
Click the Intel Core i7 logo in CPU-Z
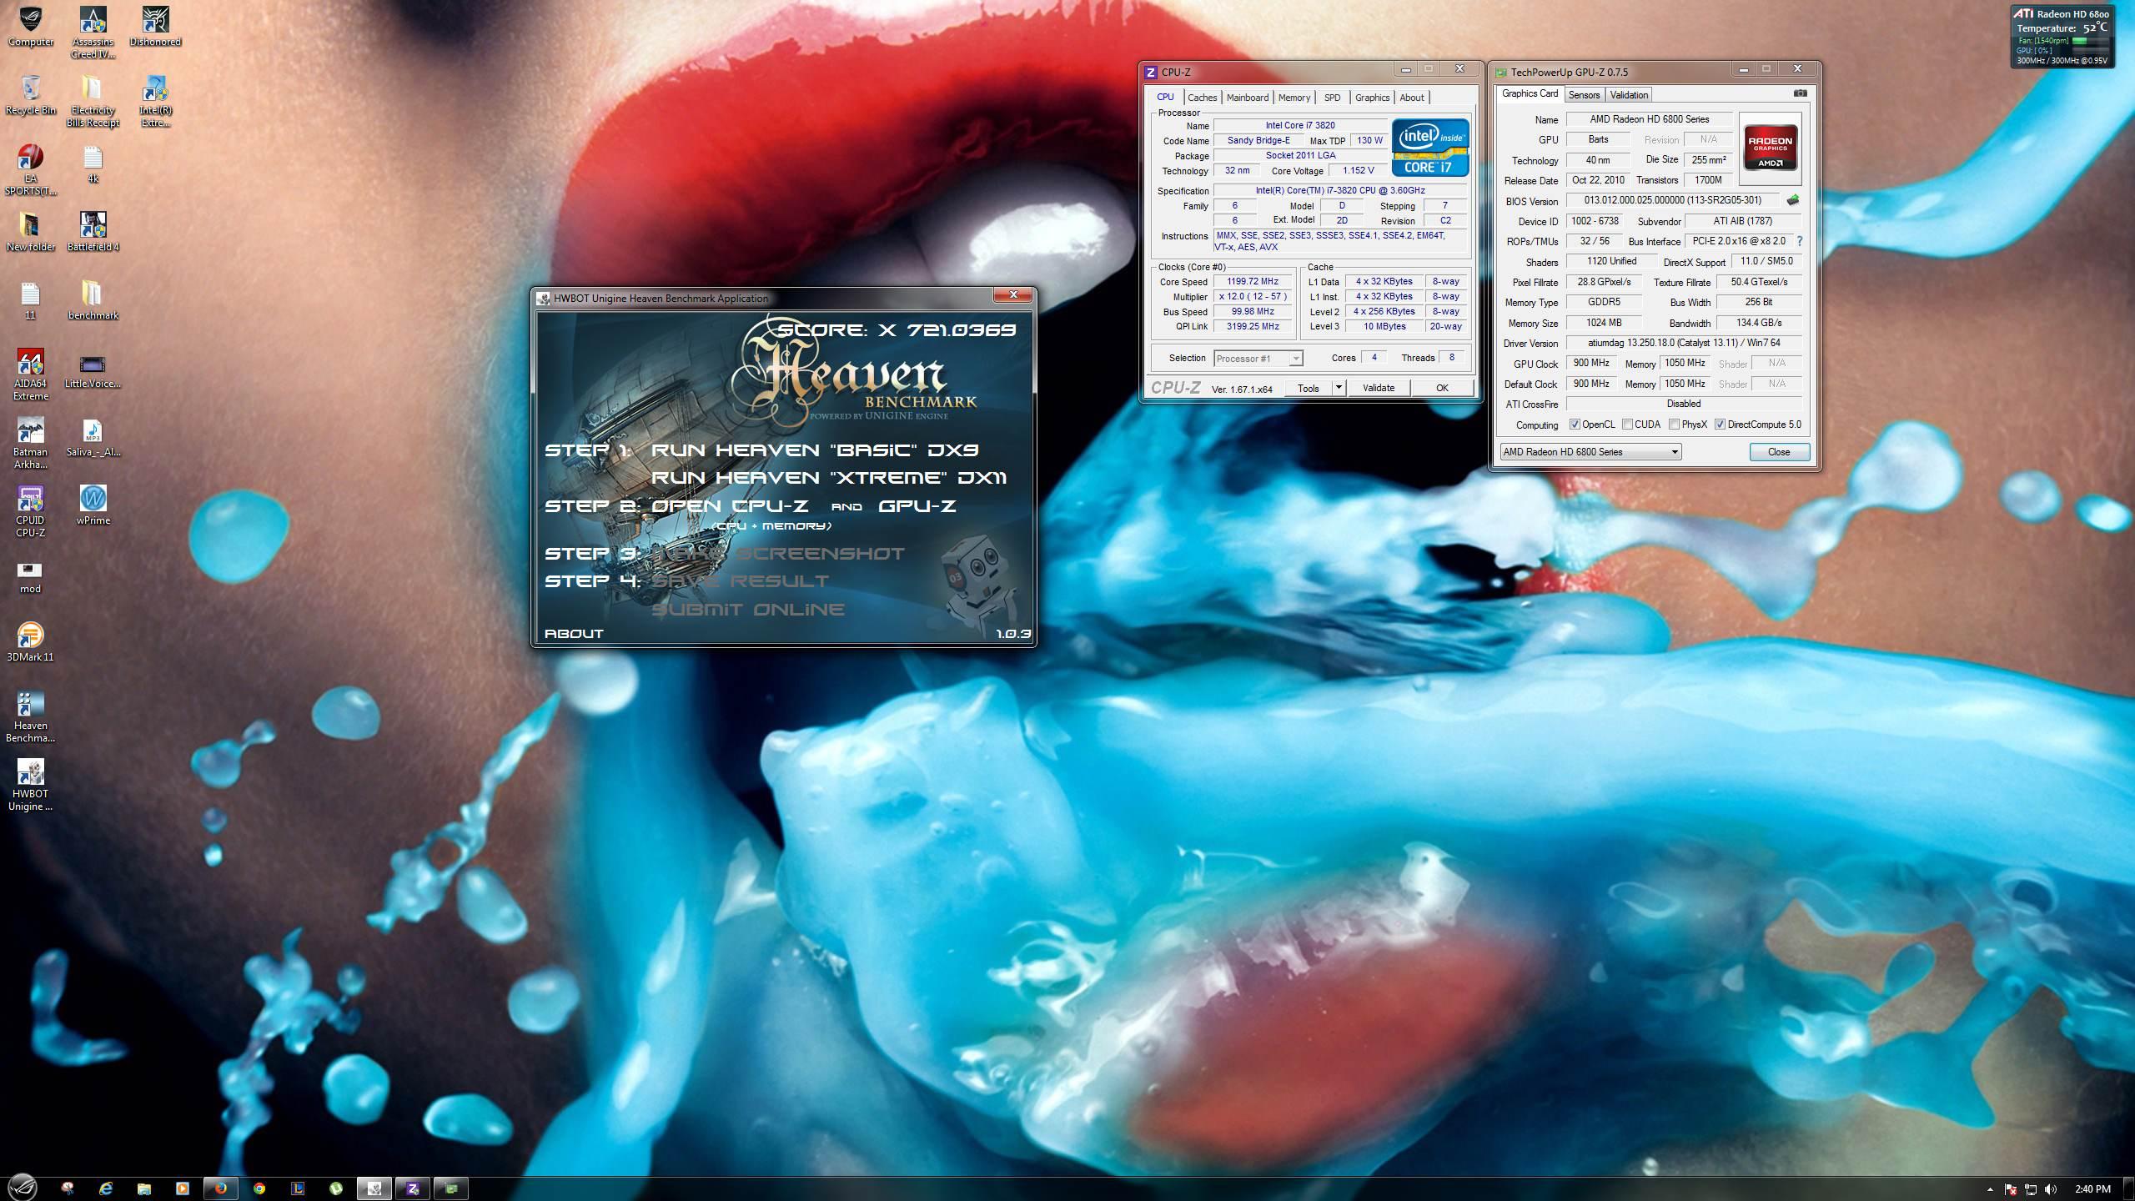[x=1429, y=148]
